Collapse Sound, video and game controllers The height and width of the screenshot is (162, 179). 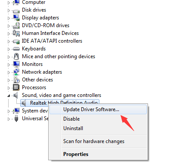[9, 96]
